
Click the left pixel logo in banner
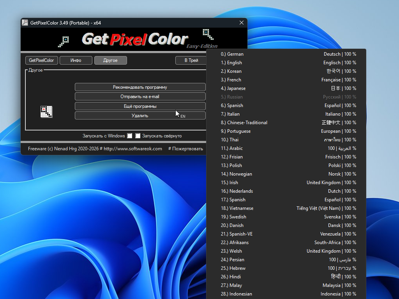click(x=64, y=41)
